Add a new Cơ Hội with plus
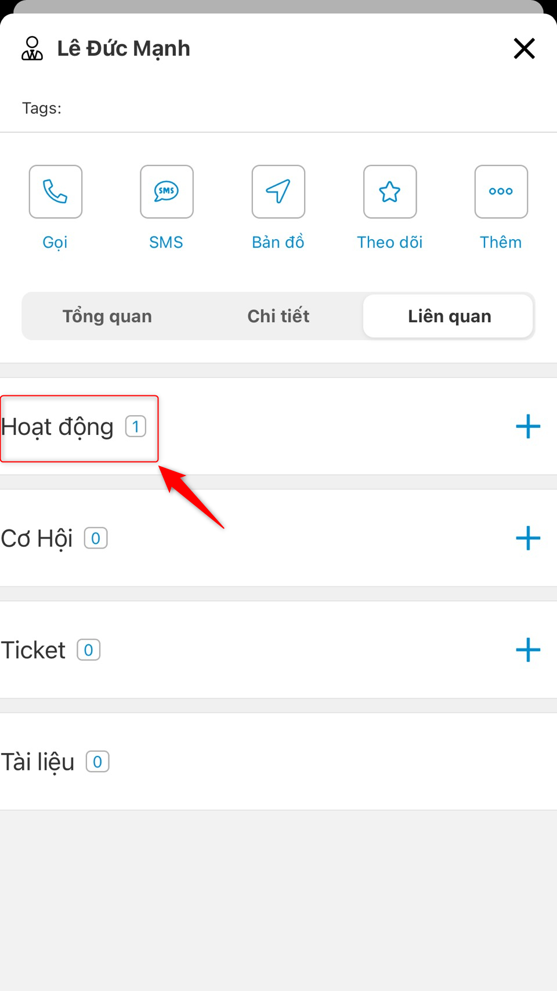557x991 pixels. click(528, 538)
